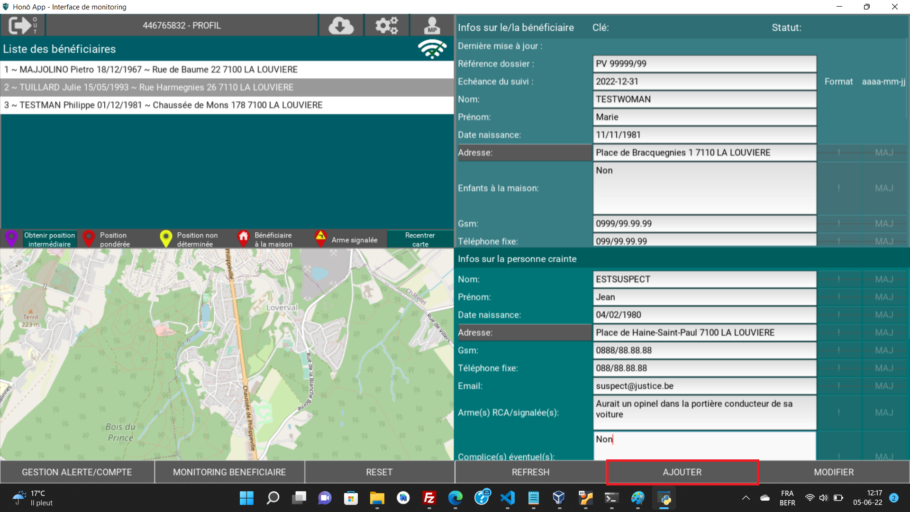
Task: Click the WiFi connection status icon
Action: [432, 49]
